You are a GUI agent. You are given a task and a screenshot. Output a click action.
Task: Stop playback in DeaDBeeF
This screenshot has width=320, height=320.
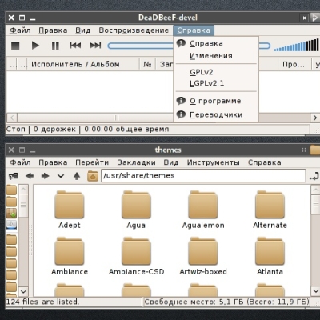[x=15, y=46]
